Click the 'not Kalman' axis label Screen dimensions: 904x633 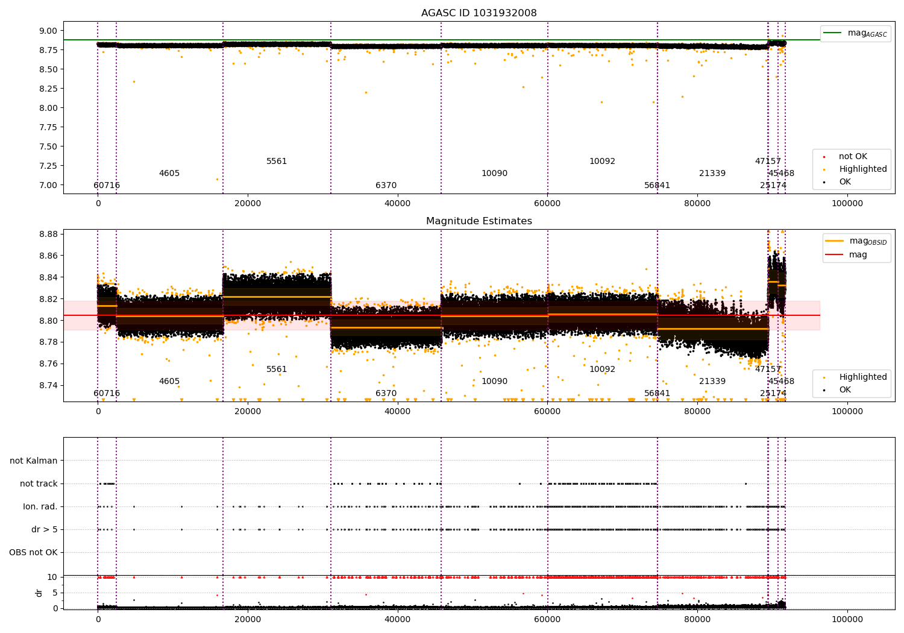(x=34, y=461)
